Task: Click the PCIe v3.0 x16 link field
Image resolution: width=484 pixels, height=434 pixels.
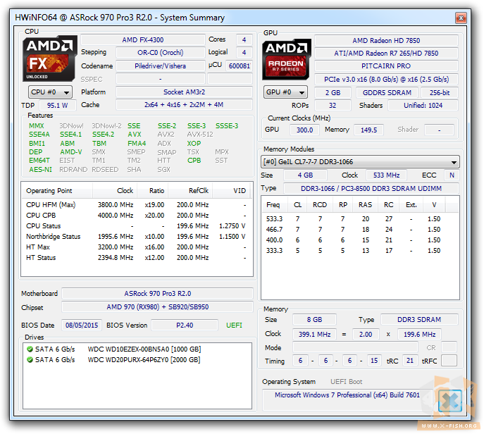Action: (386, 80)
